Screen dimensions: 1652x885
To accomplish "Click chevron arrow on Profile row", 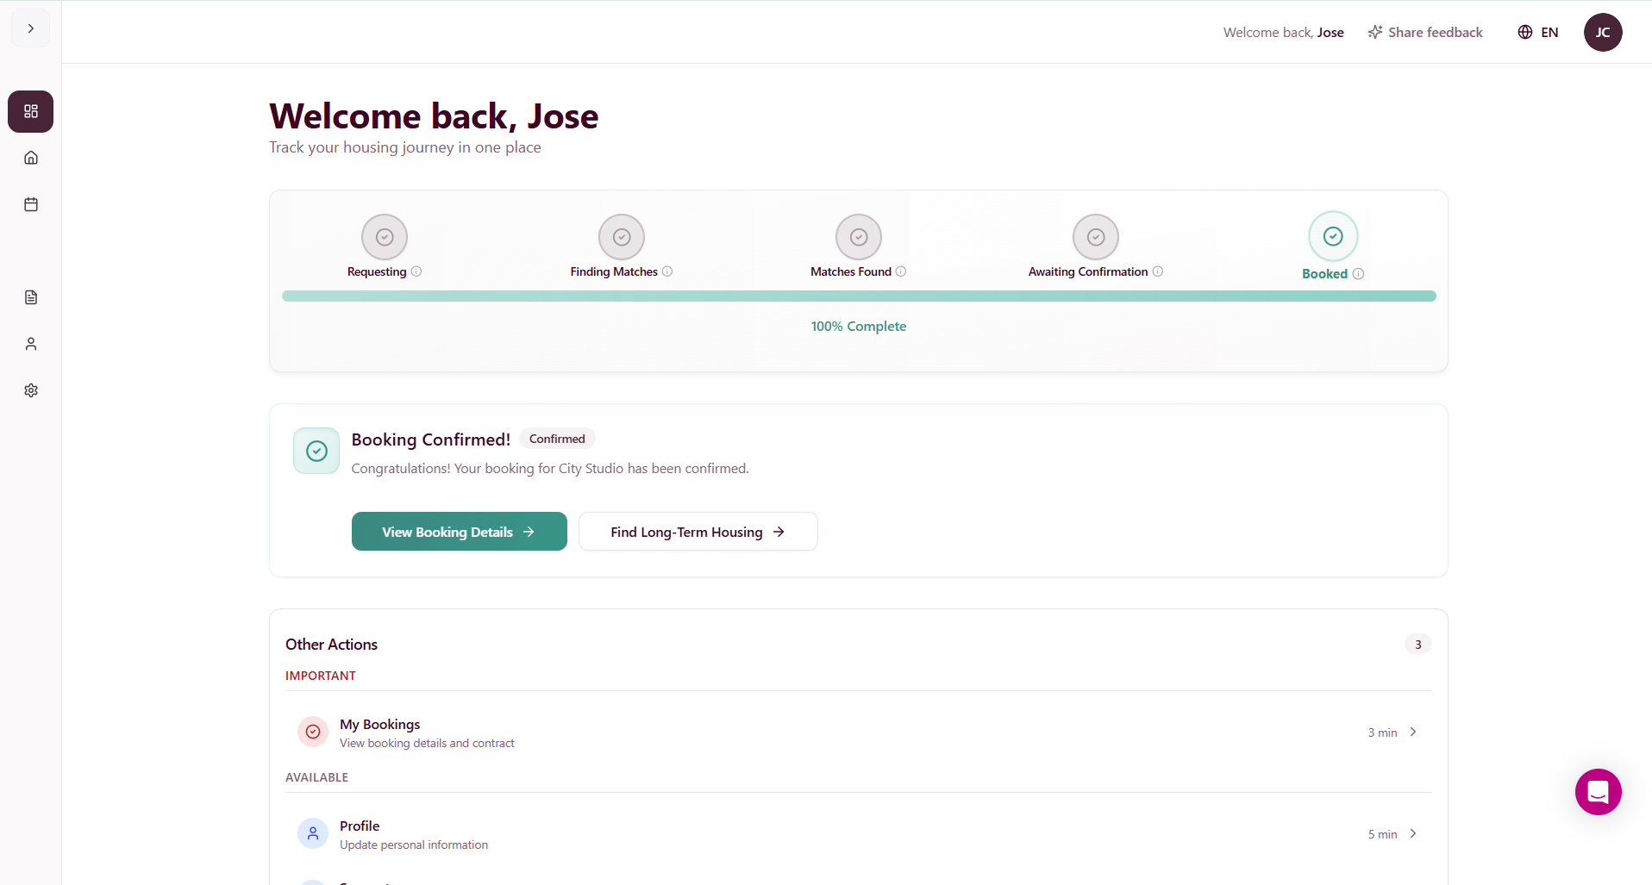I will pyautogui.click(x=1413, y=833).
